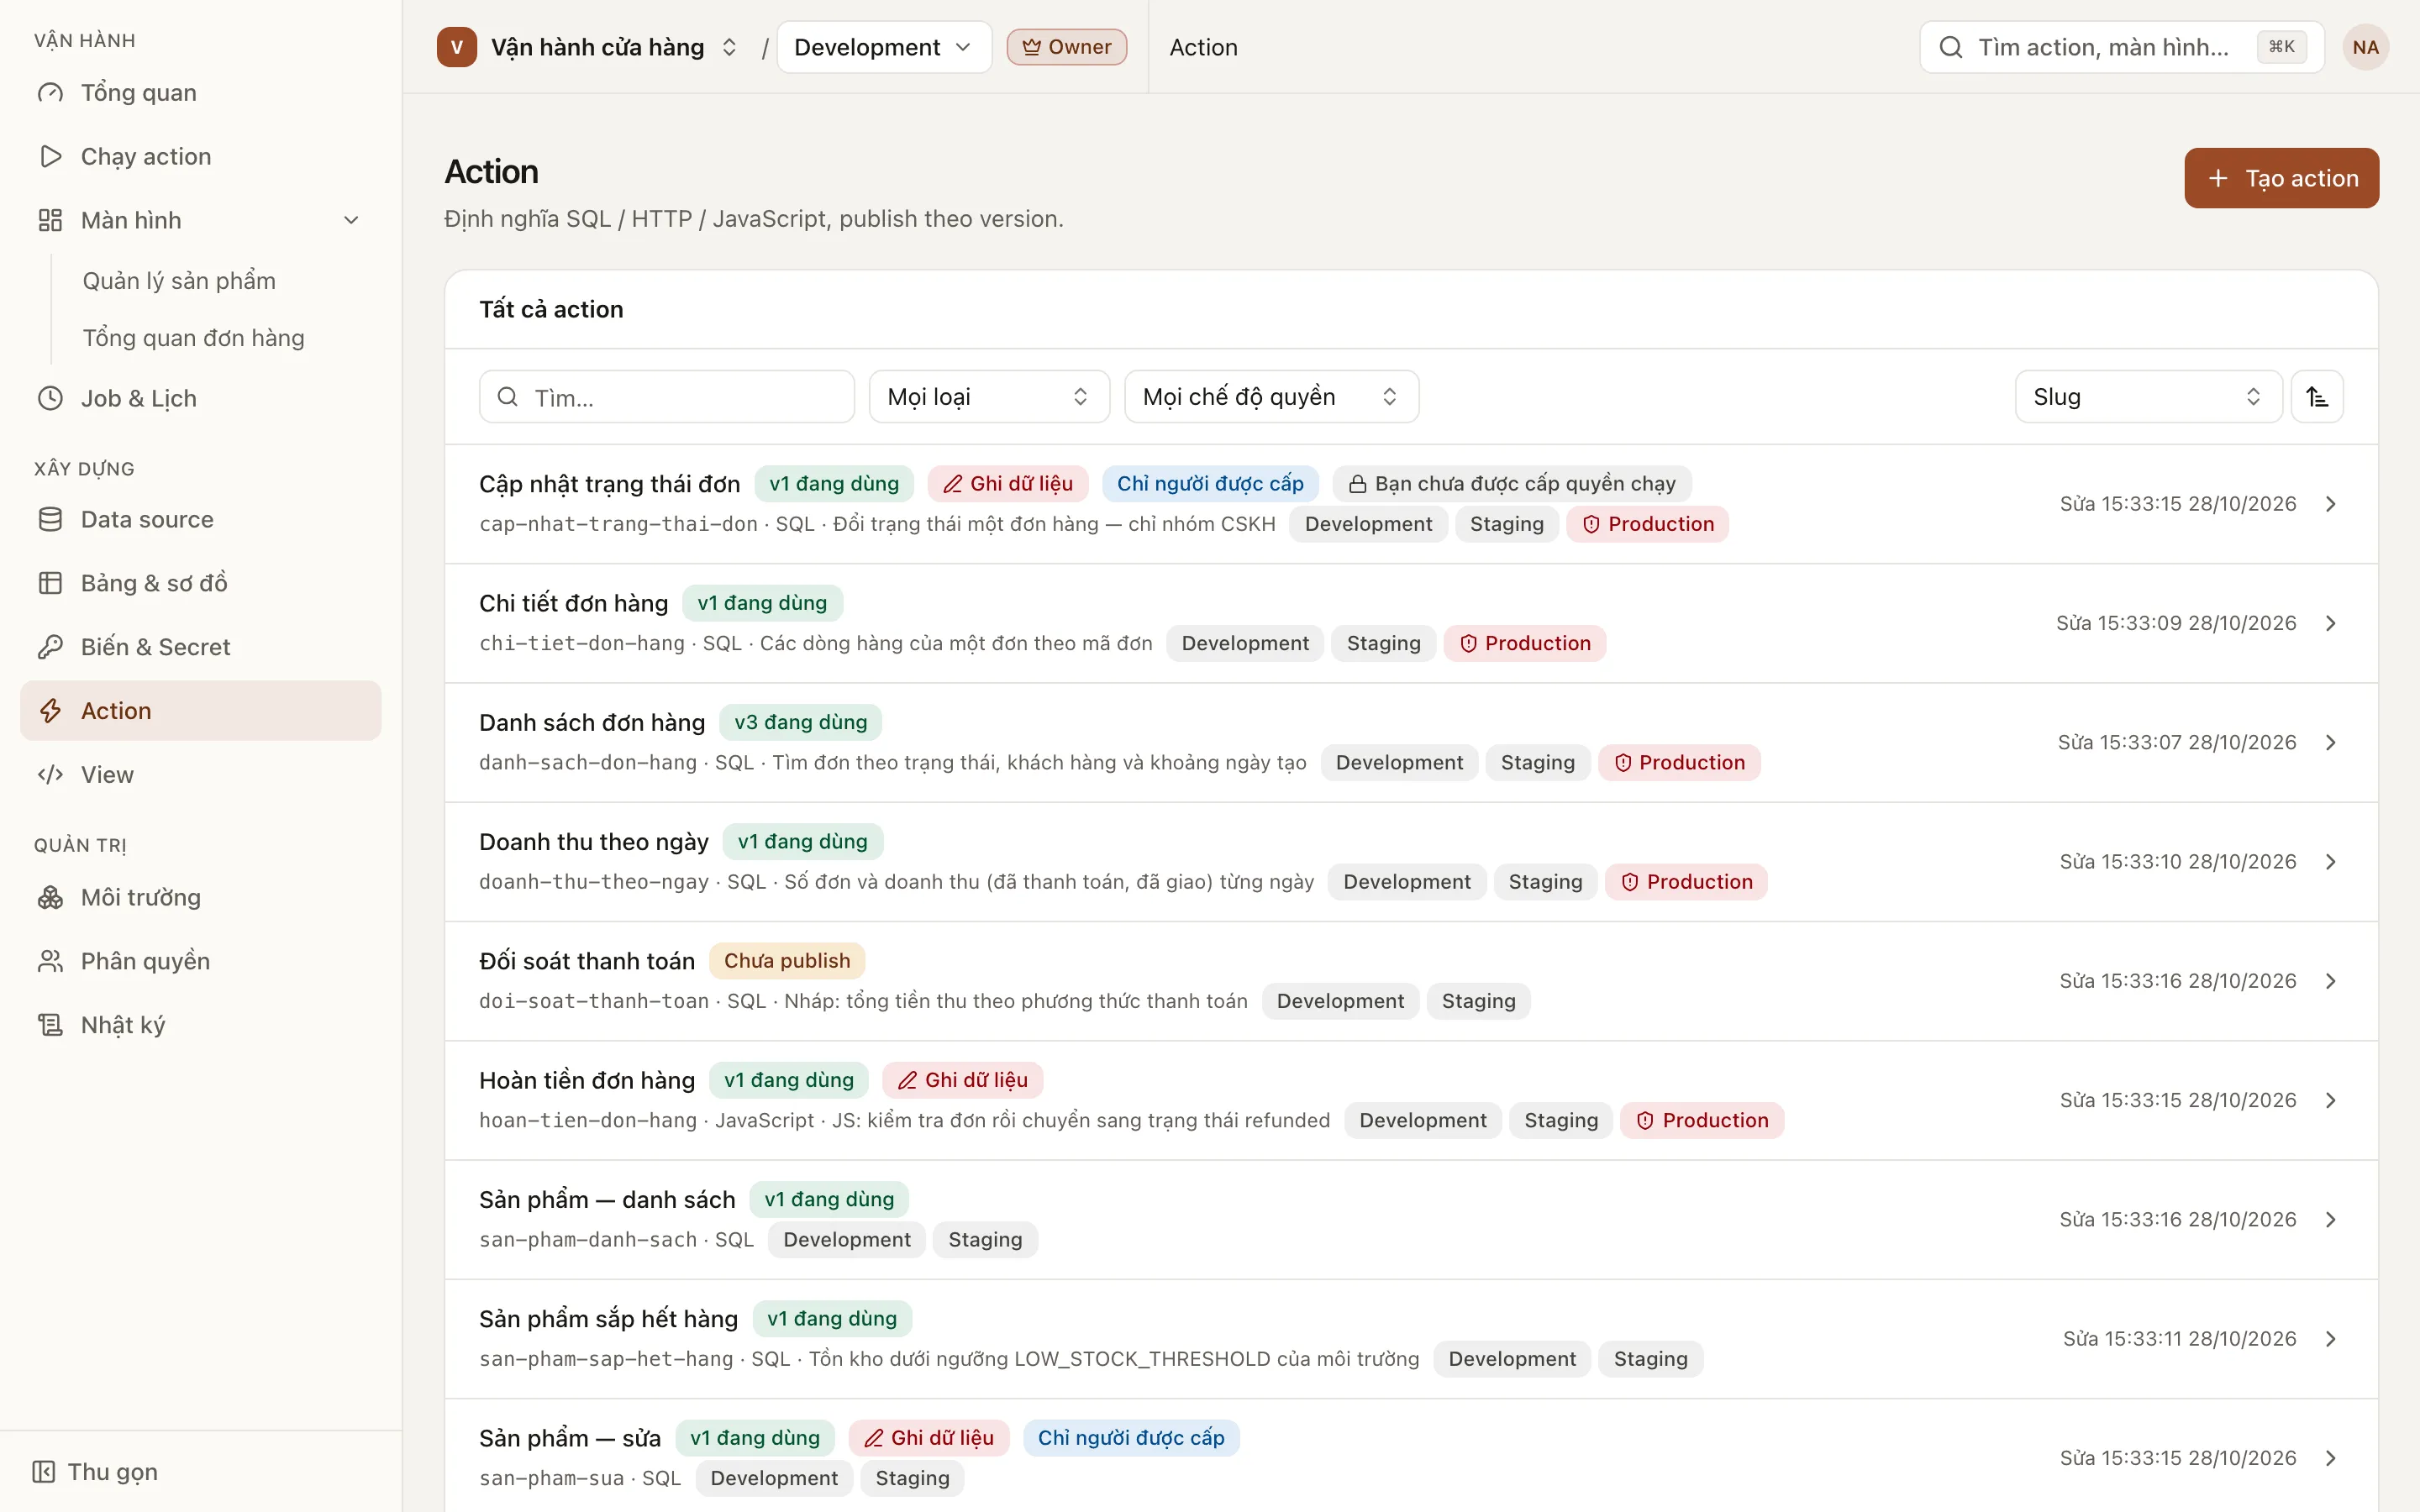Open the Mọi loại type filter
This screenshot has height=1512, width=2420.
point(989,397)
